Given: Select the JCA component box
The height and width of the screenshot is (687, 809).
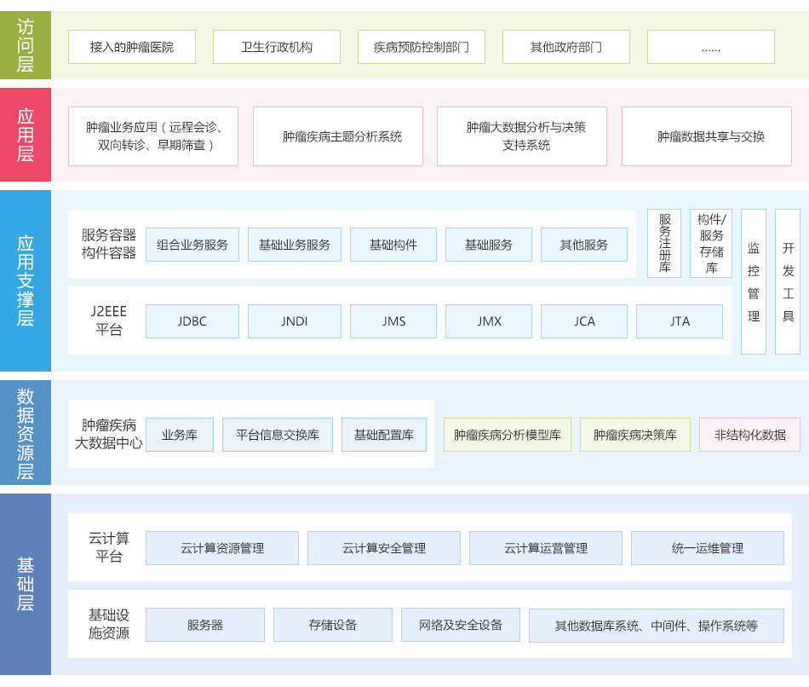Looking at the screenshot, I should tap(583, 321).
